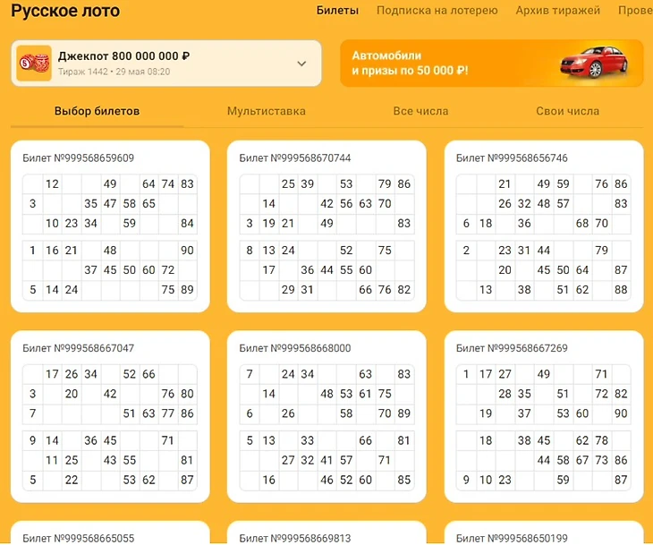The height and width of the screenshot is (545, 653).
Task: Click the Тираж 1442 • 29 мая 08:20 text
Action: point(114,72)
